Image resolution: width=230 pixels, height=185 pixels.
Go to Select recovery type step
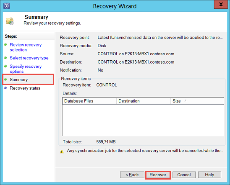pyautogui.click(x=29, y=58)
